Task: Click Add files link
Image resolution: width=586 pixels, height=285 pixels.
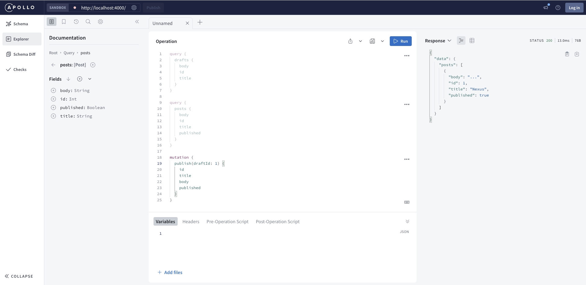Action: 170,273
